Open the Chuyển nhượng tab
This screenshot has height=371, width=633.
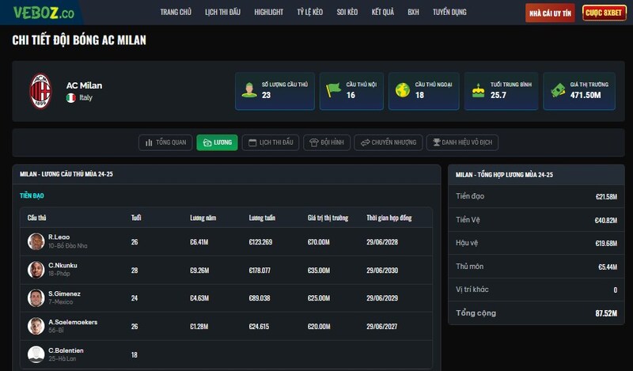388,142
